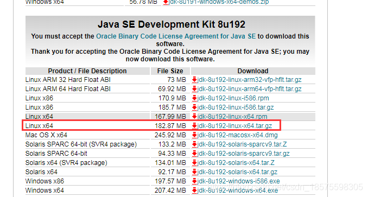The width and height of the screenshot is (368, 197).
Task: Download jdk-8u192-linux-x64.tar.gz file
Action: [234, 126]
